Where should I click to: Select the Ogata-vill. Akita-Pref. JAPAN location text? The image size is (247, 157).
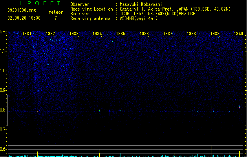coord(175,9)
